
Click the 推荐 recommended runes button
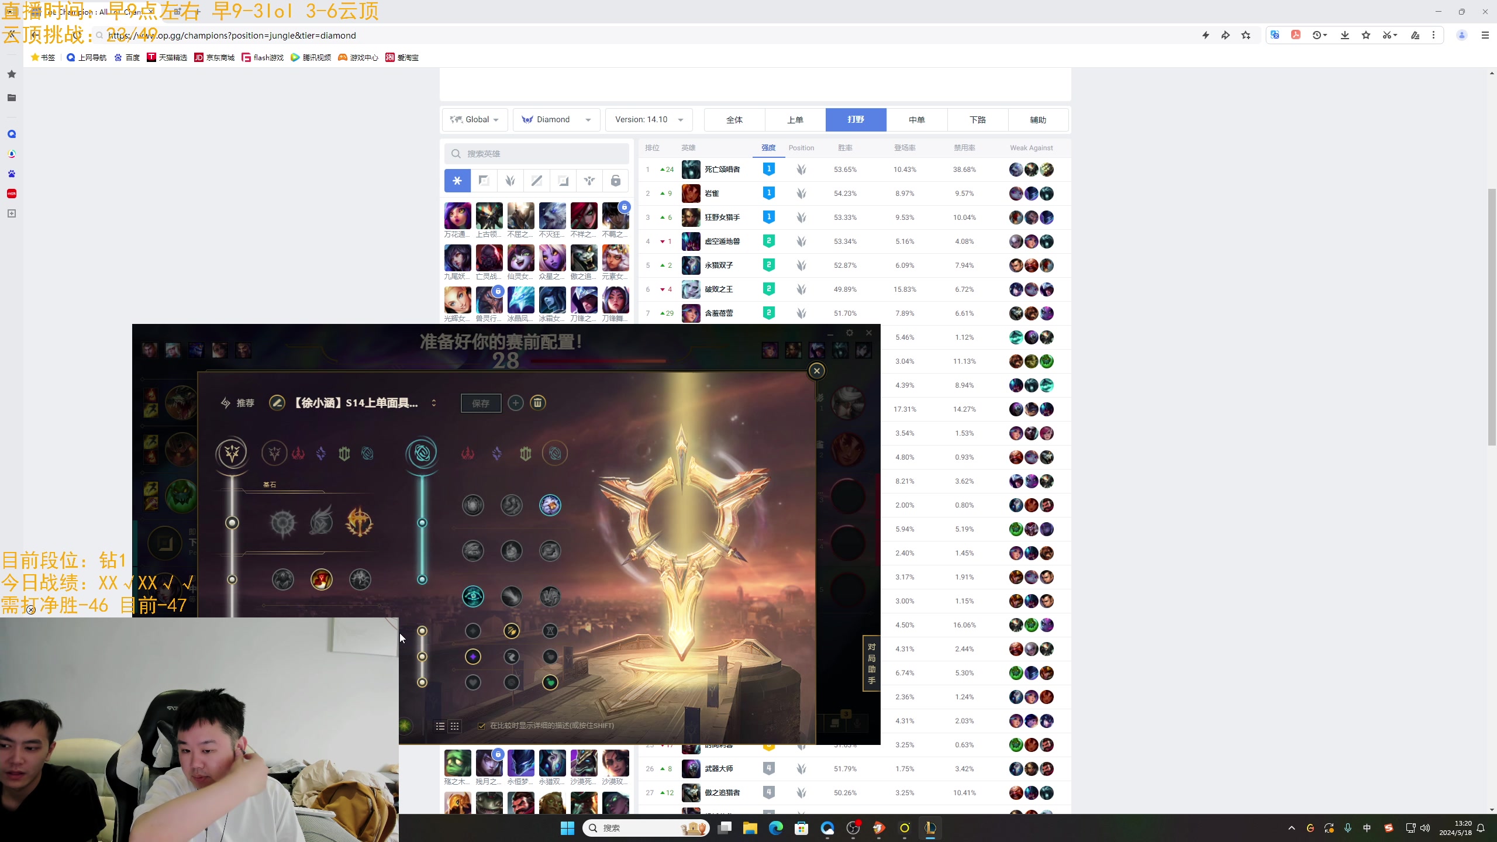[237, 403]
